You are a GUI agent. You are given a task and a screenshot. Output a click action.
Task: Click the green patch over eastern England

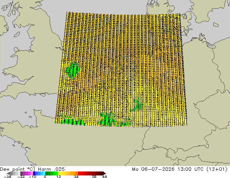pyautogui.click(x=72, y=70)
